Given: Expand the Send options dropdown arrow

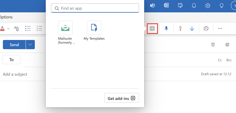Looking at the screenshot, I should 30,45.
